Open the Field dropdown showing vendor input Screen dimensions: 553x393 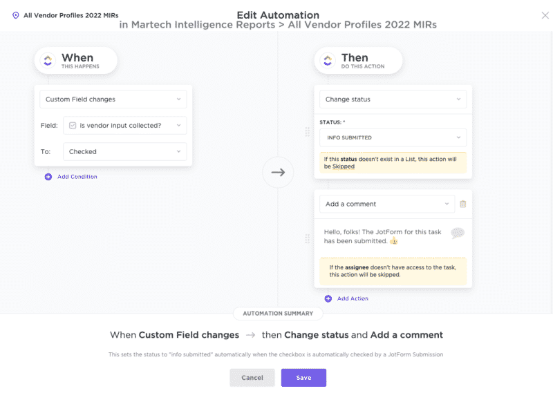[124, 125]
